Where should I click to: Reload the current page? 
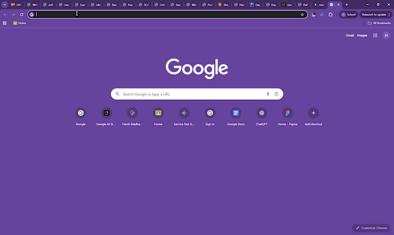click(22, 15)
